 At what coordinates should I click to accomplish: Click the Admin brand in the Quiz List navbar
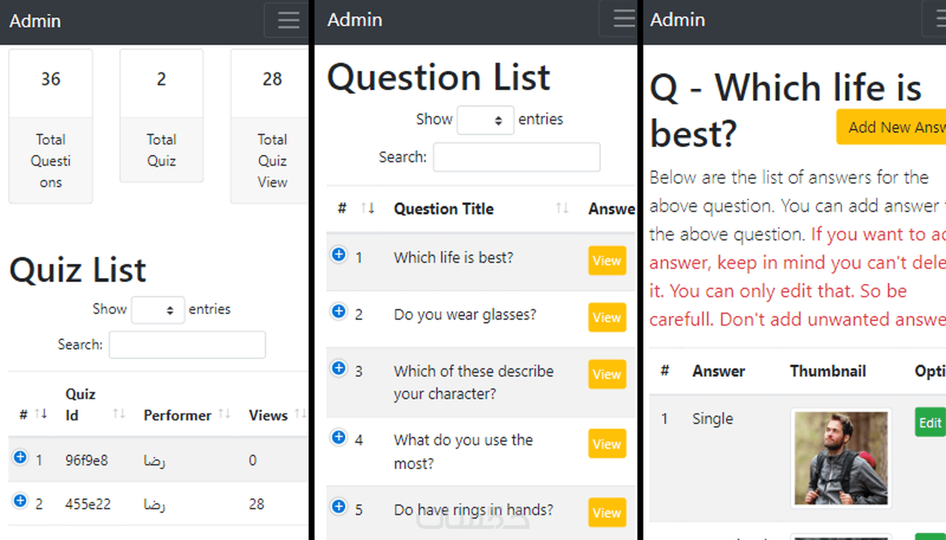tap(35, 21)
